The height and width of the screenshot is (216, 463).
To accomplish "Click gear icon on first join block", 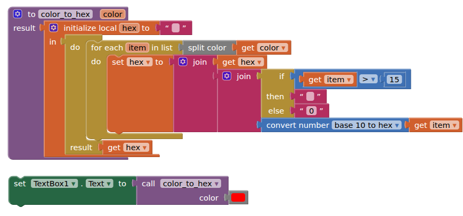I will tap(183, 62).
